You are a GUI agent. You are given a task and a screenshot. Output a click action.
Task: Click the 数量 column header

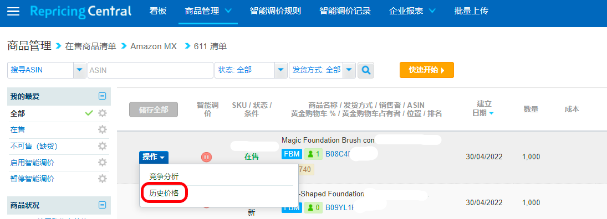531,109
